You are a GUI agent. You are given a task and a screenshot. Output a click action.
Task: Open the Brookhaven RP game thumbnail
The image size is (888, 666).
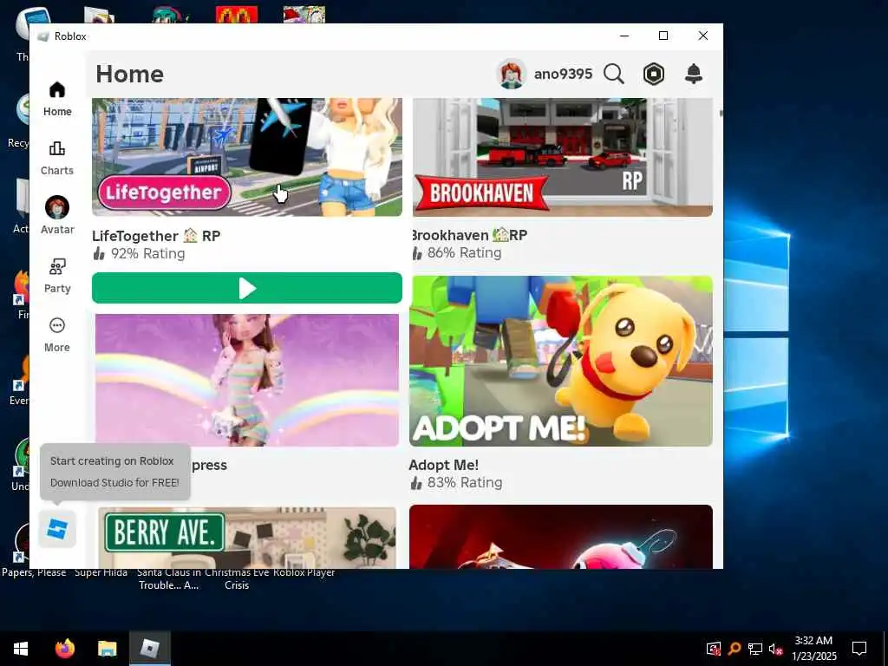[562, 157]
